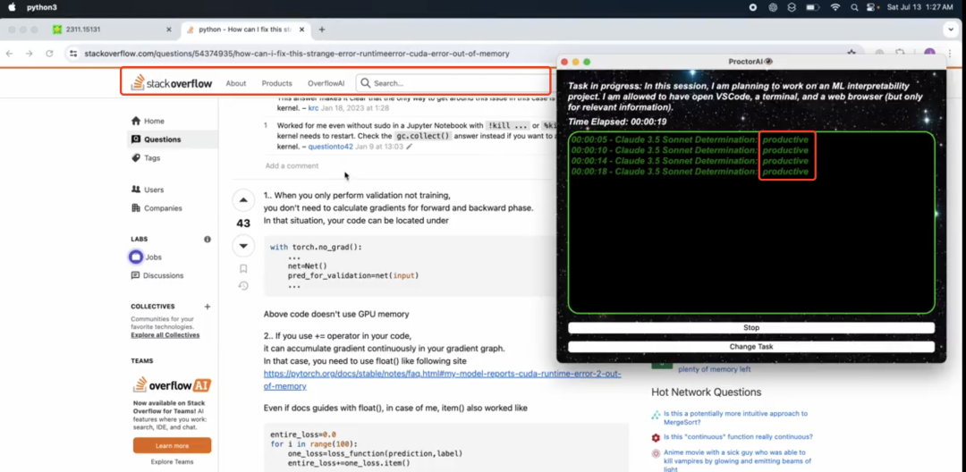Downvote the answer with score 43
The width and height of the screenshot is (966, 472).
[243, 246]
